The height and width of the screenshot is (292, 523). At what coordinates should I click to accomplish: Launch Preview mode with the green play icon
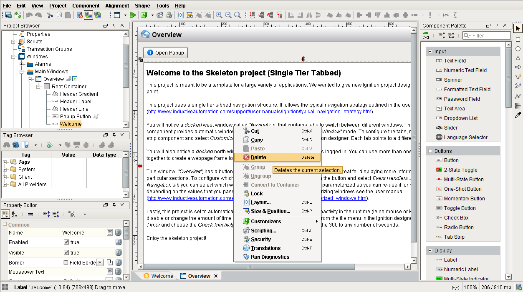pos(133,14)
